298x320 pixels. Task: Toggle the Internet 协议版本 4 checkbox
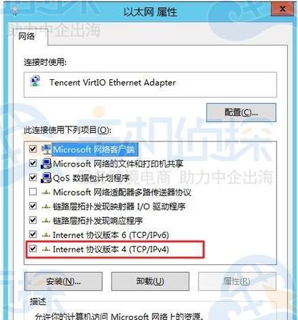point(33,249)
